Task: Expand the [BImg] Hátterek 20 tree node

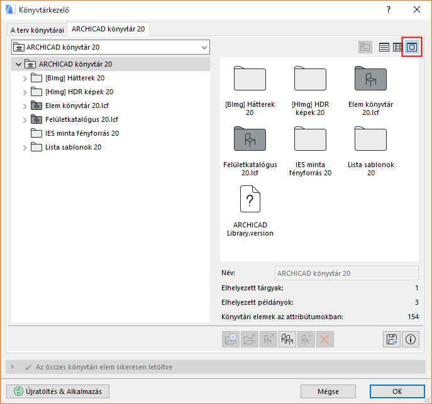Action: point(25,79)
